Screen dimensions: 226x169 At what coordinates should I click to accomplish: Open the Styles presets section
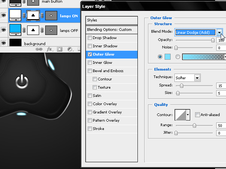(x=111, y=20)
